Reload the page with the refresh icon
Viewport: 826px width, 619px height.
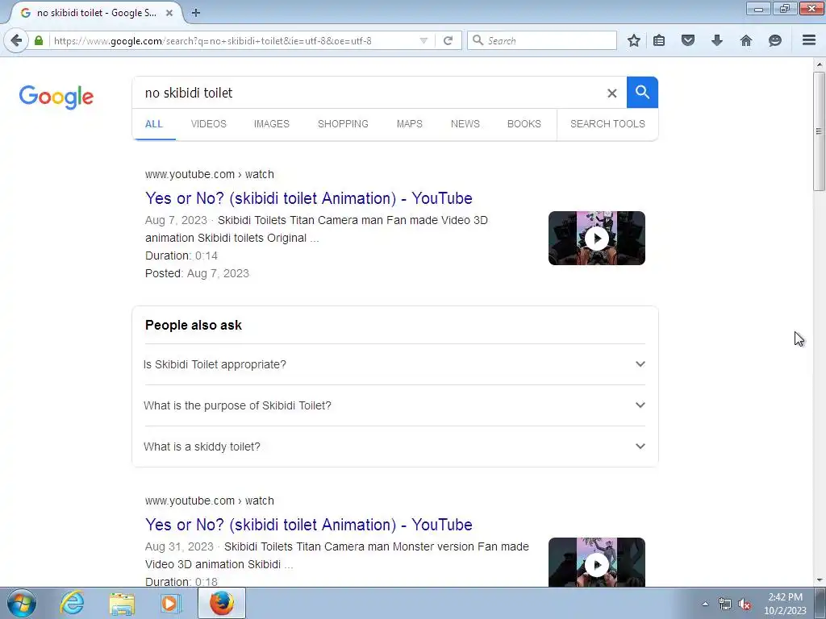coord(448,40)
